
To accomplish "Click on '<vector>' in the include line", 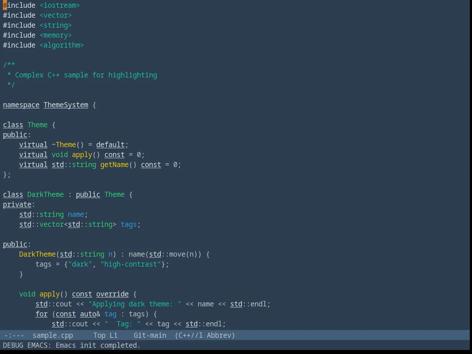I will [56, 15].
